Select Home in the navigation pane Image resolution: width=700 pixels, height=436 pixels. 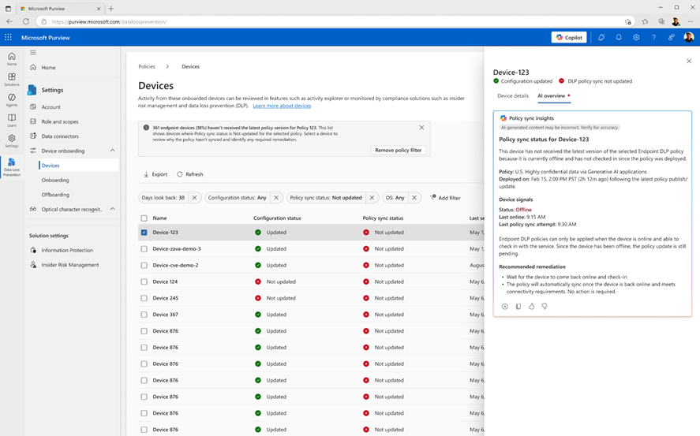pos(48,67)
